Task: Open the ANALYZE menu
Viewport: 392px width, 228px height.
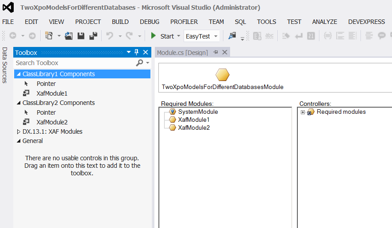Action: click(324, 22)
